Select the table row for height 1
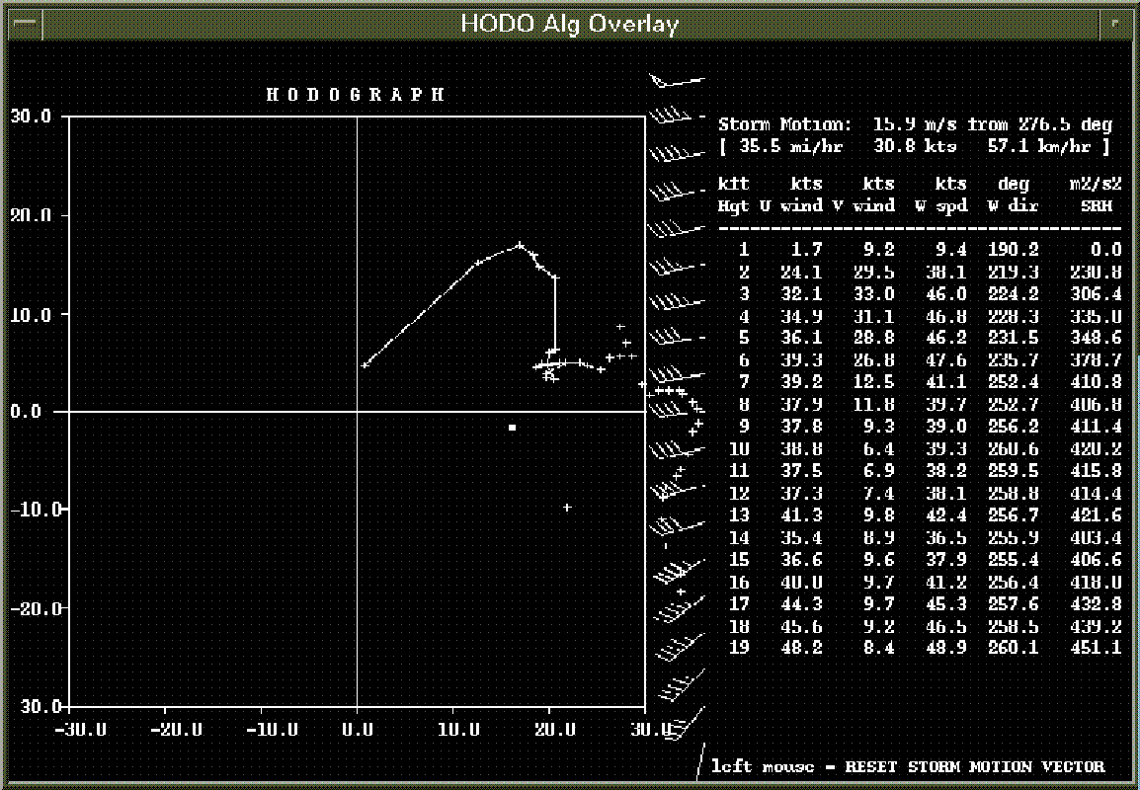1140x790 pixels. pyautogui.click(x=919, y=250)
